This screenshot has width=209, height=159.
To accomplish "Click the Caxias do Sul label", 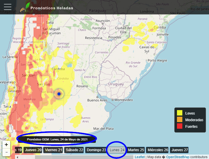I will pos(147,49).
